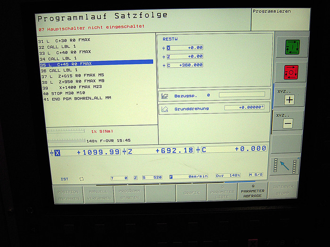Image resolution: width=330 pixels, height=247 pixels.
Task: Click the Programmlauf Satzfolge mode title
Action: tap(102, 17)
